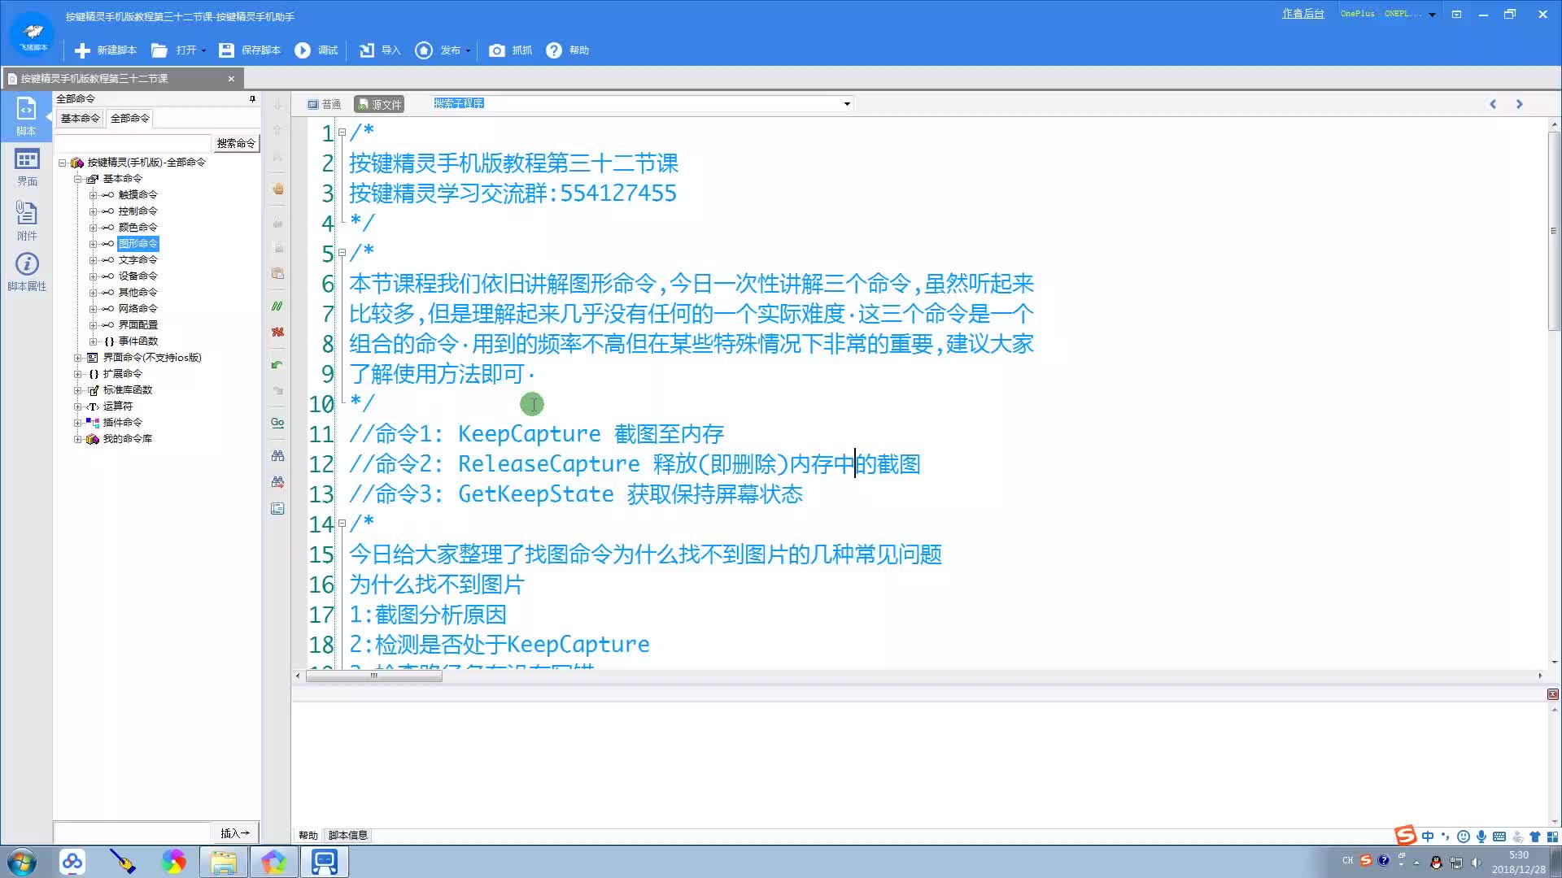Expand the 插件命令 tree node
This screenshot has width=1562, height=878.
coord(77,423)
